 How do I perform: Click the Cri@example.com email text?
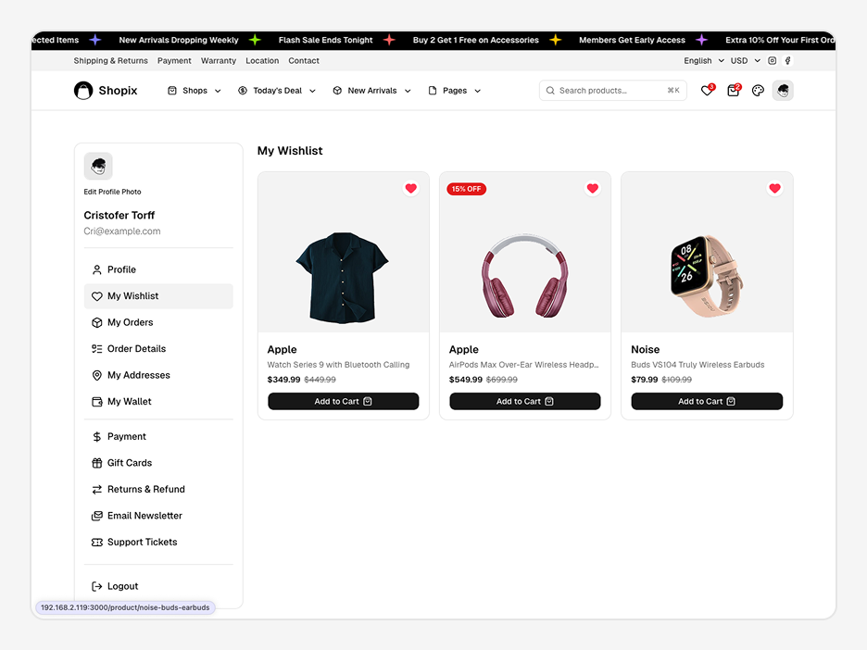click(x=122, y=231)
